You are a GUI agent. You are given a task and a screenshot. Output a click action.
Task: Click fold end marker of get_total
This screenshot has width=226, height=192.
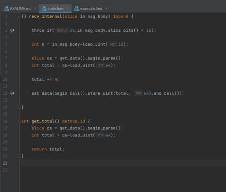tap(19, 156)
